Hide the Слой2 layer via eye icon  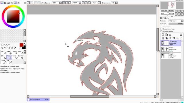pyautogui.click(x=162, y=48)
